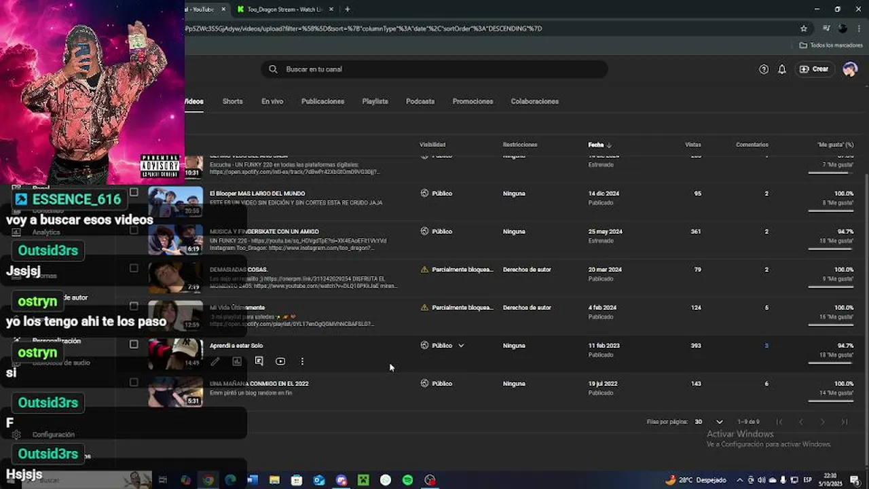Open the Chrome profile avatar
869x489 pixels.
(x=843, y=29)
